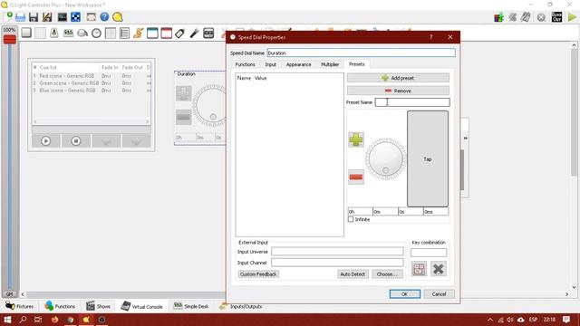Add a new cue list widget

click(124, 33)
